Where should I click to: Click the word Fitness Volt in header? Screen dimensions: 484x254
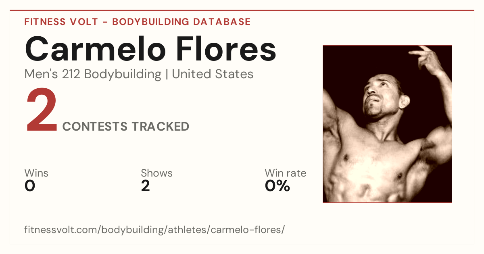61,22
